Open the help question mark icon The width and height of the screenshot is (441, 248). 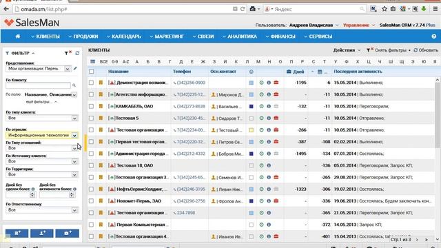(433, 37)
